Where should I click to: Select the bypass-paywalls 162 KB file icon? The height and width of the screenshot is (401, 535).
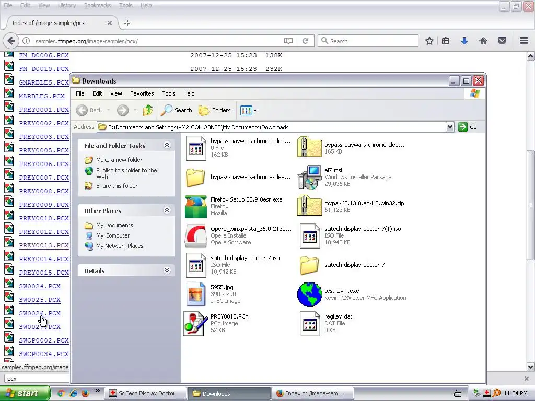pyautogui.click(x=195, y=148)
